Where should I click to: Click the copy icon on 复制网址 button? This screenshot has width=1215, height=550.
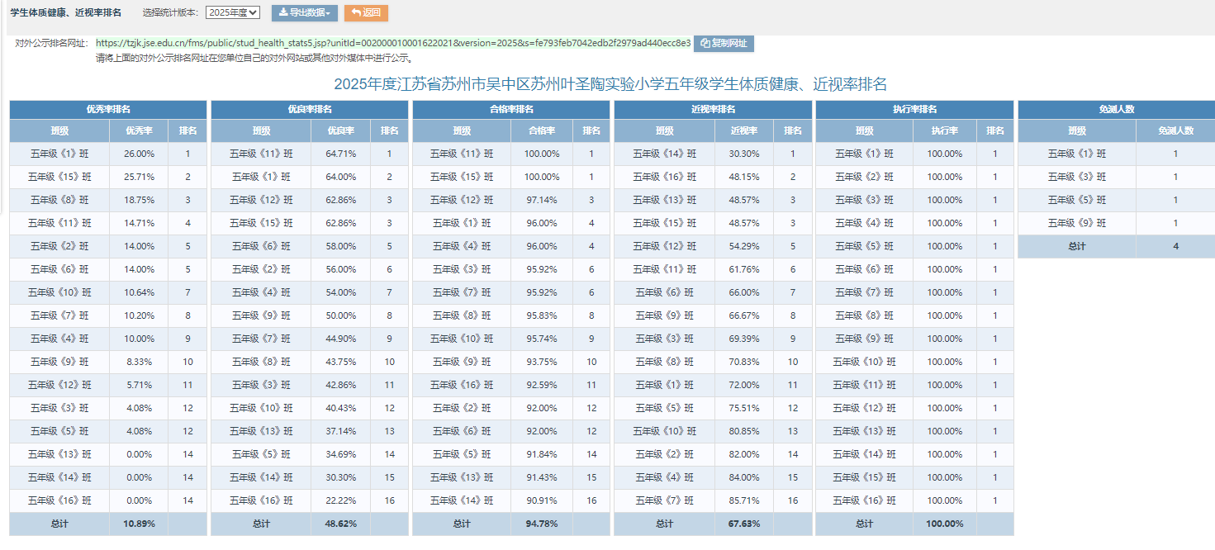[x=705, y=43]
